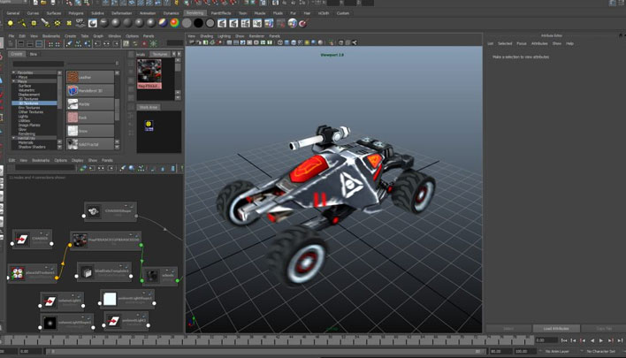
Task: Click the spot light shelf icon
Action: pyautogui.click(x=45, y=23)
